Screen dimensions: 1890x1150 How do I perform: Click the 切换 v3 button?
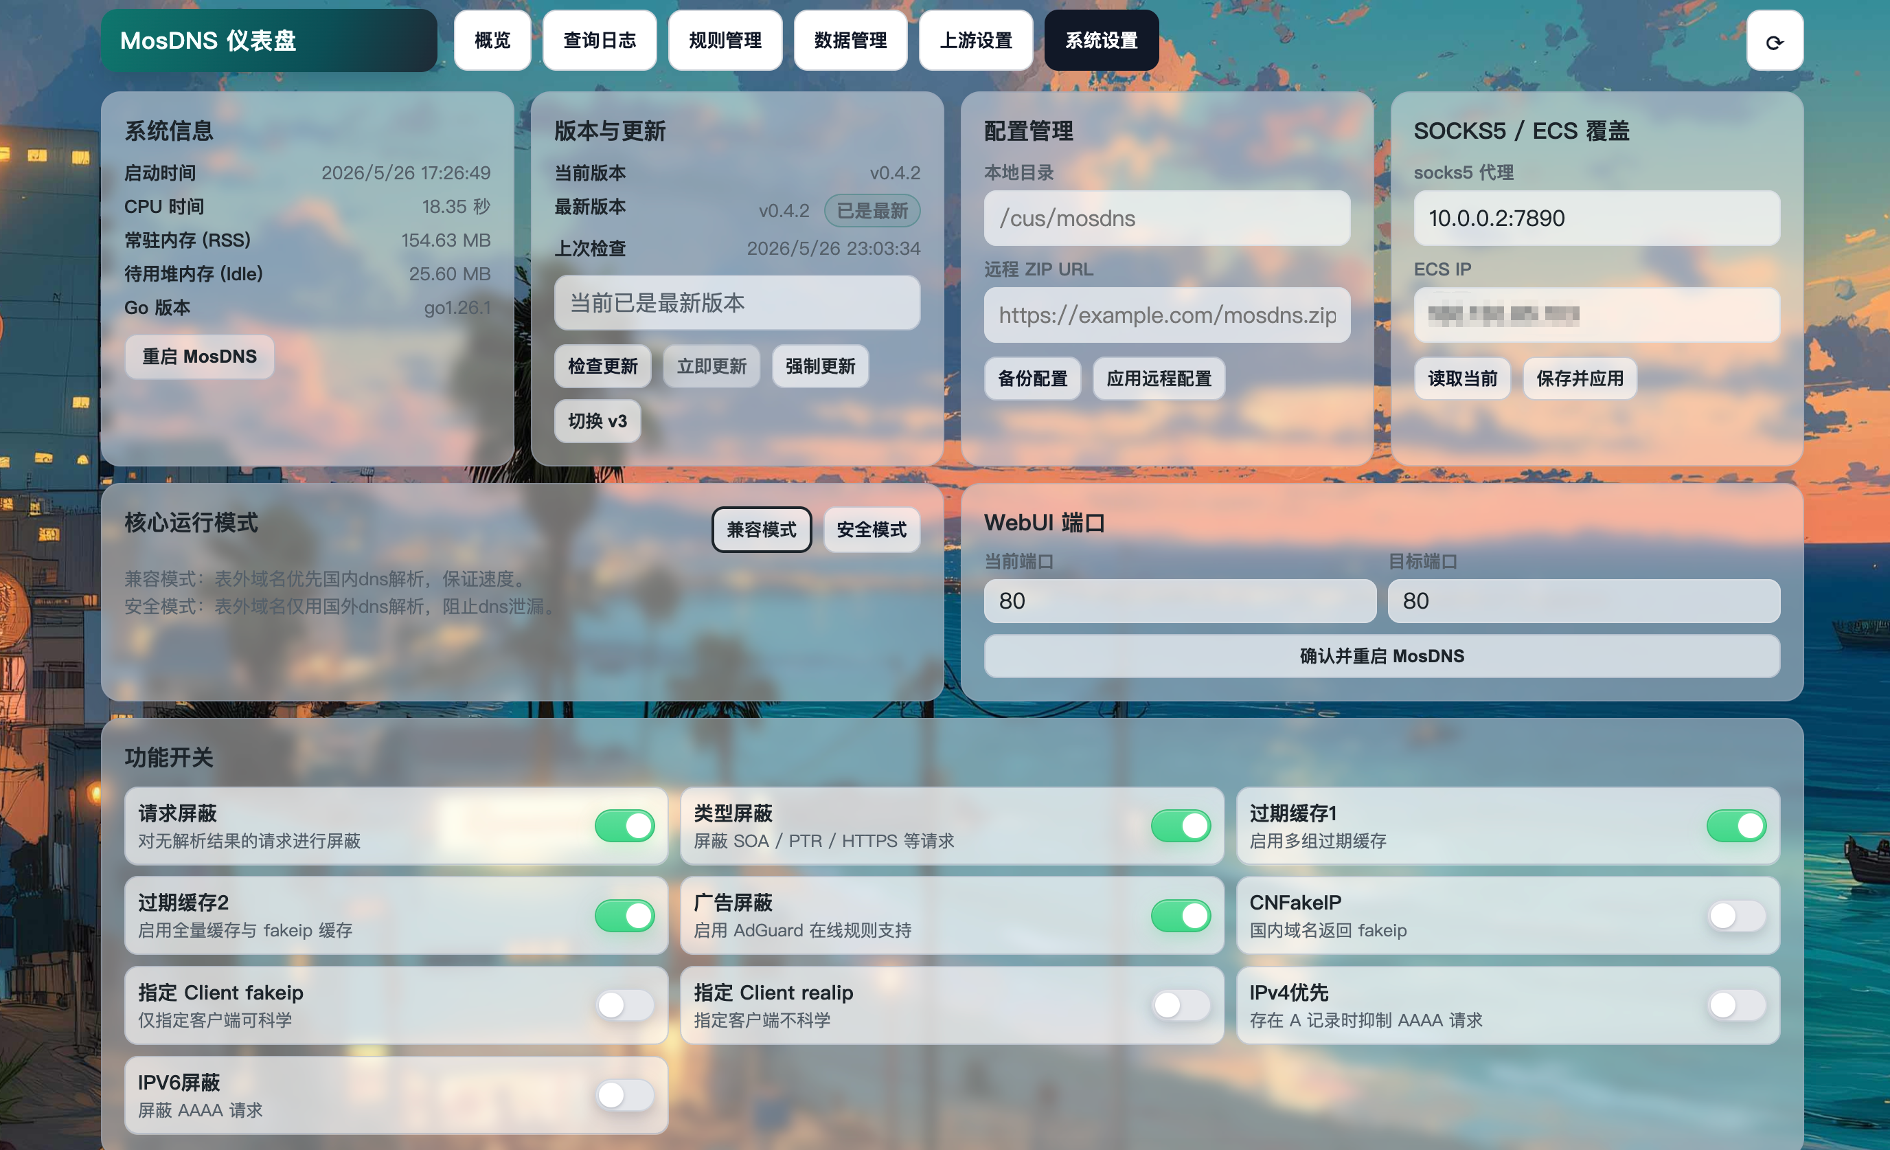point(597,420)
